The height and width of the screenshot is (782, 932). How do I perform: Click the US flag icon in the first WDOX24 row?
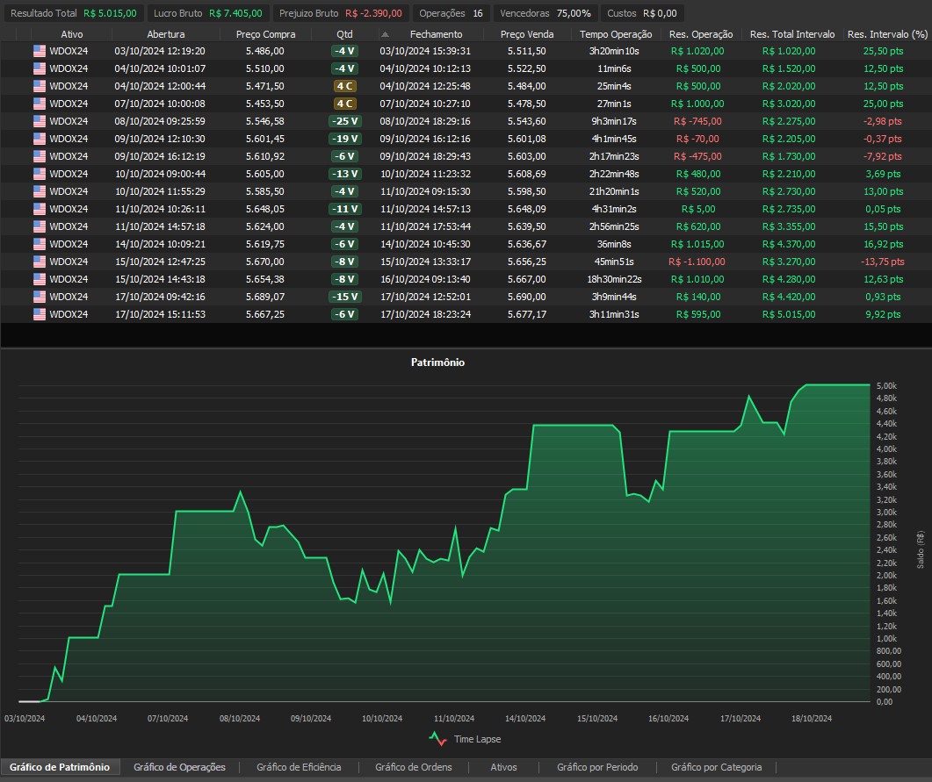[x=39, y=51]
